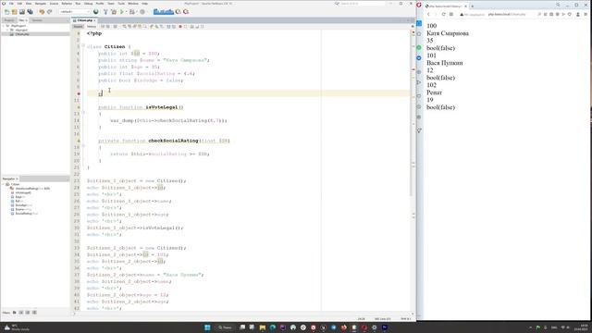Click the green globe browser icon in toolbar
592x333 pixels.
(x=96, y=12)
